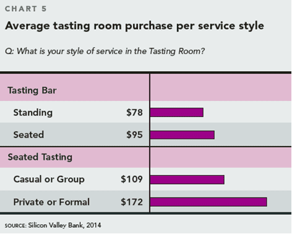Click the $172 value
Image resolution: width=292 pixels, height=234 pixels.
132,202
